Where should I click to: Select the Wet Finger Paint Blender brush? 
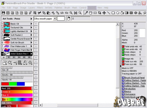pyautogui.click(x=17, y=50)
